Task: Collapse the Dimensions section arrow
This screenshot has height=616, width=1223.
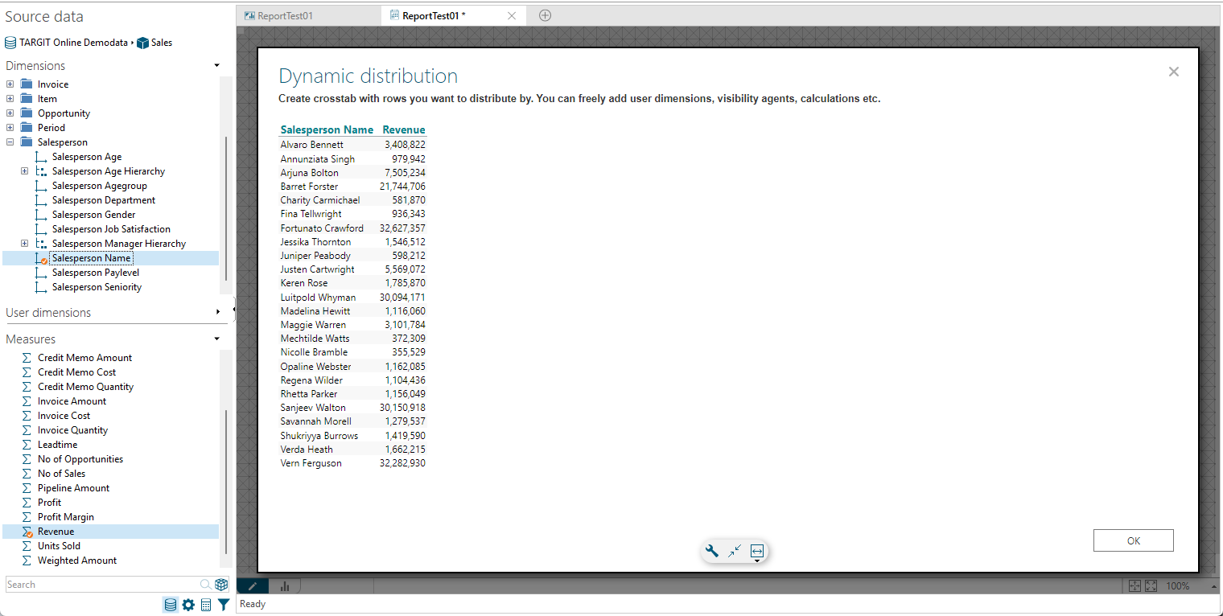Action: point(216,66)
